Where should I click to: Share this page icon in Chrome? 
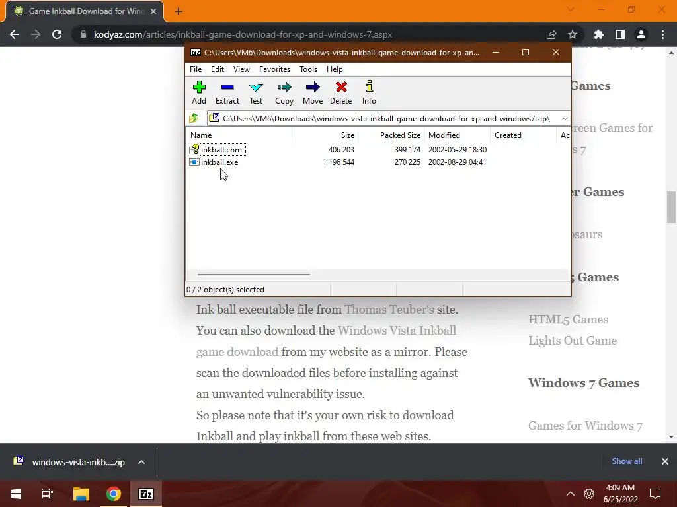(551, 34)
